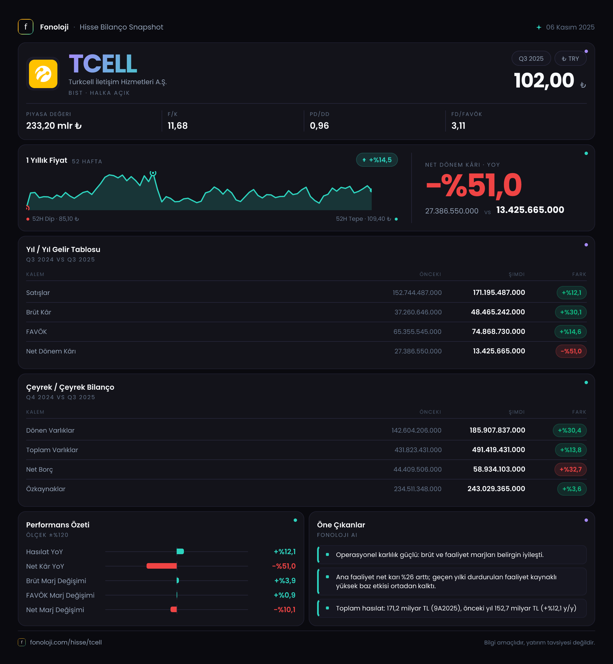The width and height of the screenshot is (613, 664).
Task: Click the -%51,0 badge in Net Dönem Kârı row
Action: coord(571,351)
